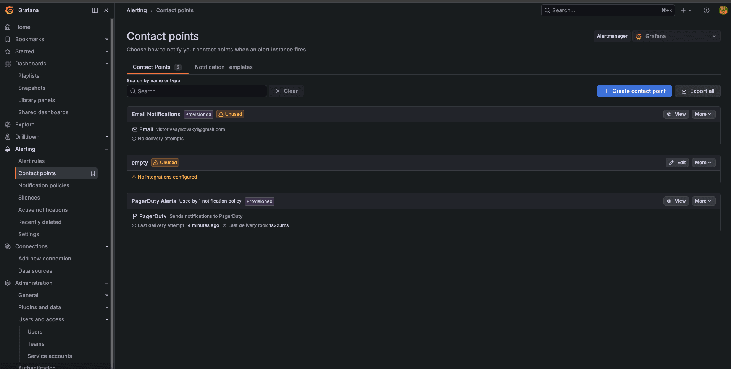Open Active notifications in sidebar
Screen dimensions: 731x369
click(x=43, y=210)
